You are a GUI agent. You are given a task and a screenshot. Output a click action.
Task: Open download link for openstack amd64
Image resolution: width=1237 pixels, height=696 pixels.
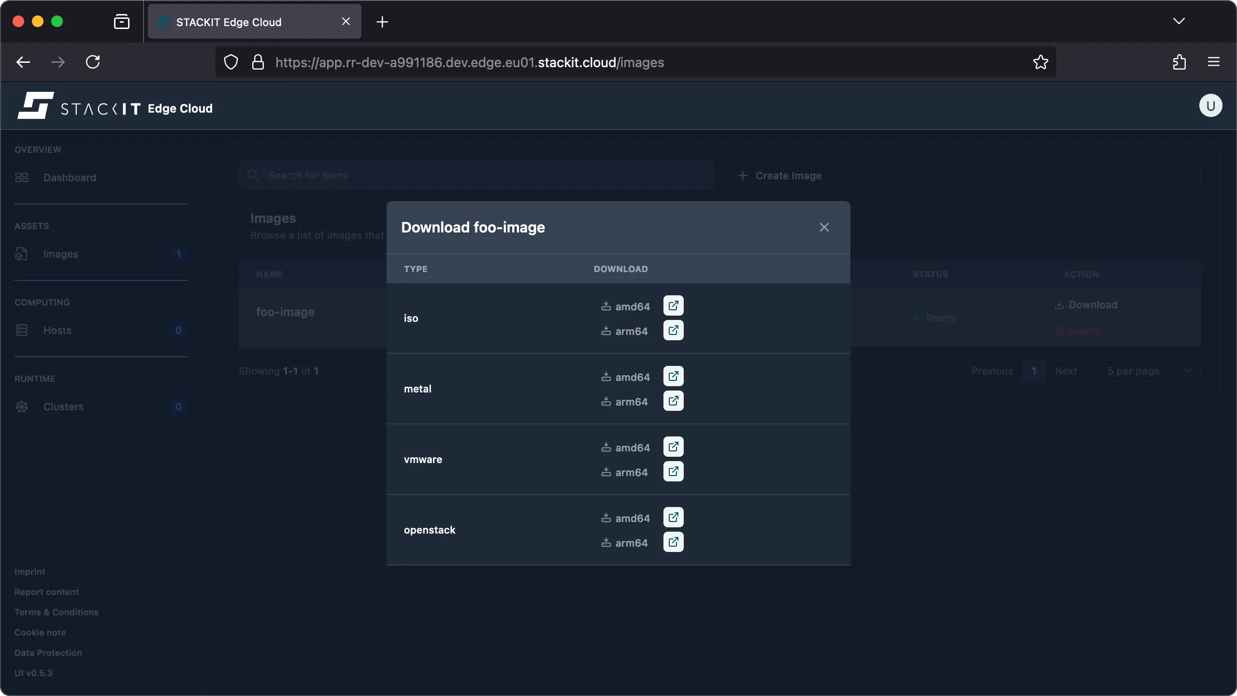tap(673, 517)
